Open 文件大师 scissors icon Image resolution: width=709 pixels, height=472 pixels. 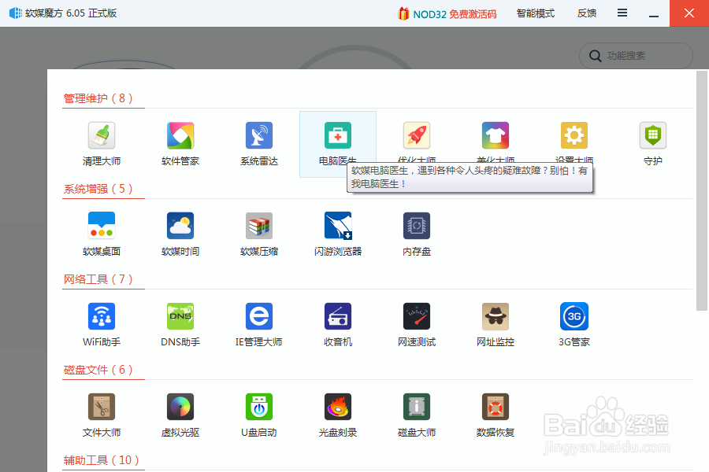(102, 407)
